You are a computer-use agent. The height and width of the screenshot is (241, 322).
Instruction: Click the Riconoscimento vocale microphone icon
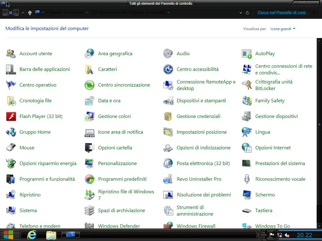[x=247, y=179]
